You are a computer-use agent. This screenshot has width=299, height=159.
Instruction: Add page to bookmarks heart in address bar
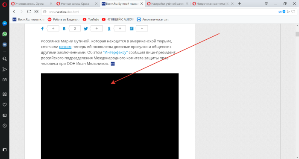click(293, 12)
